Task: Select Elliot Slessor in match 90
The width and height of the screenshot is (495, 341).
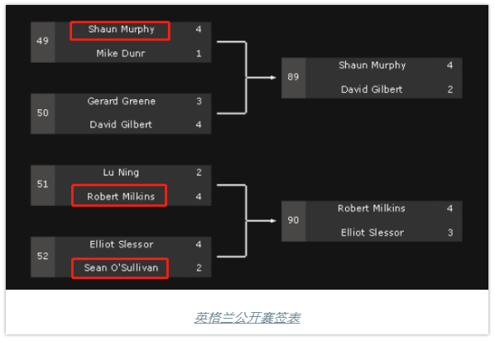Action: click(x=372, y=233)
